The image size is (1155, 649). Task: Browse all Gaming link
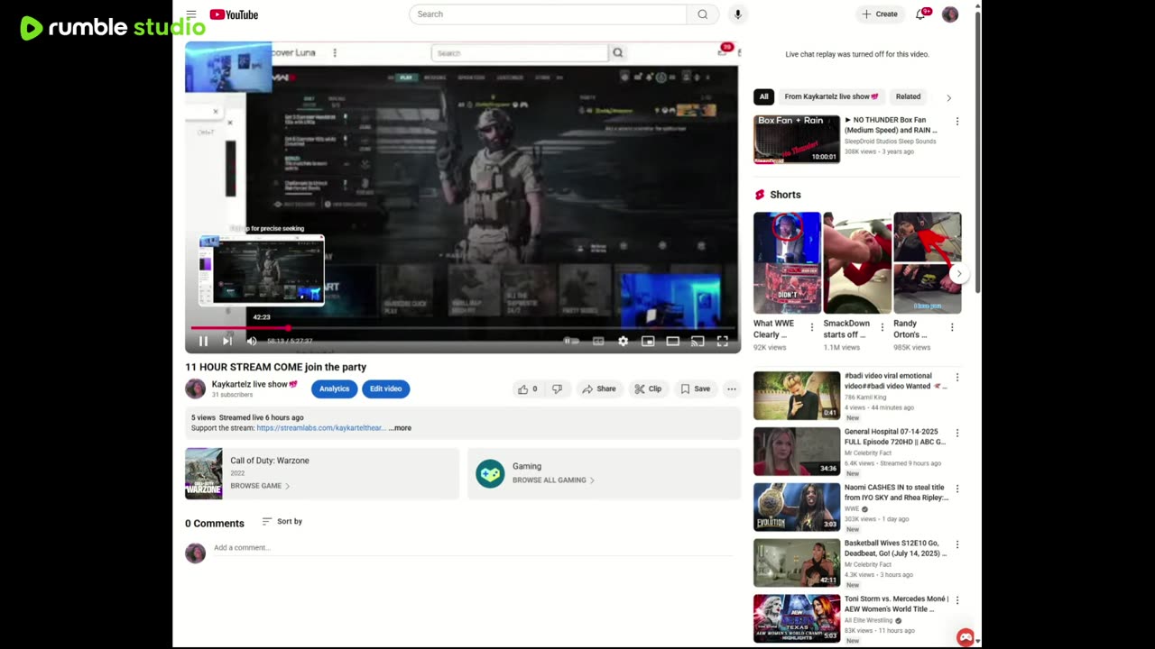point(553,480)
